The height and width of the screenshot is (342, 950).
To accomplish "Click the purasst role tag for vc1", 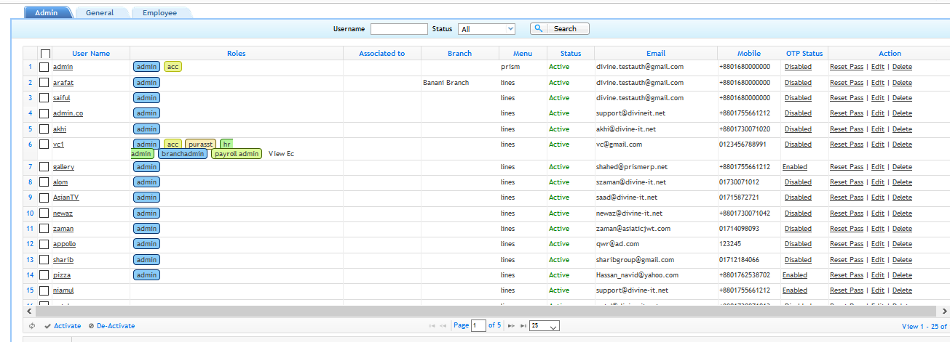I will (x=200, y=144).
